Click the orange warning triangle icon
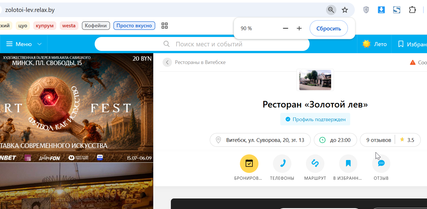 (x=413, y=62)
